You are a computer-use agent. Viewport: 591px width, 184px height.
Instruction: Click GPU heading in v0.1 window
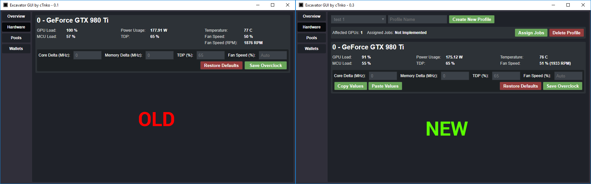click(73, 20)
